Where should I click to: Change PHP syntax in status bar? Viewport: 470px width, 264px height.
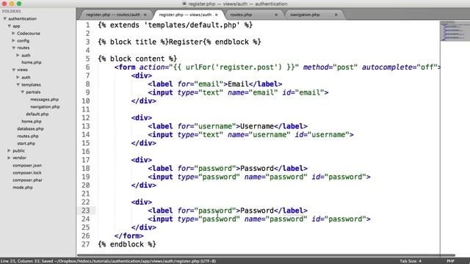(450, 261)
